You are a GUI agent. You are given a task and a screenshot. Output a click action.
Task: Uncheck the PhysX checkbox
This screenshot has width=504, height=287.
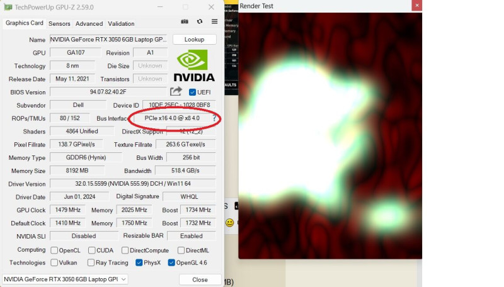pos(139,262)
